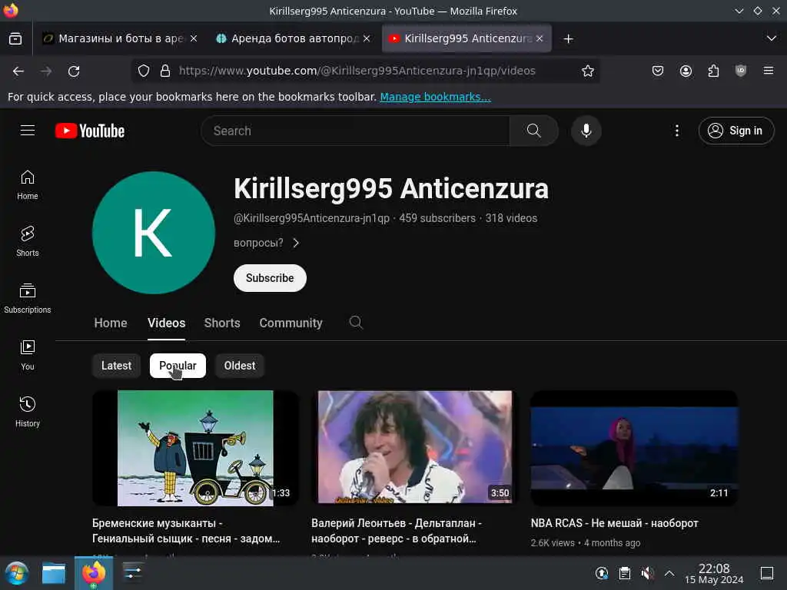787x590 pixels.
Task: Click the Manage bookmarks link
Action: click(x=435, y=97)
